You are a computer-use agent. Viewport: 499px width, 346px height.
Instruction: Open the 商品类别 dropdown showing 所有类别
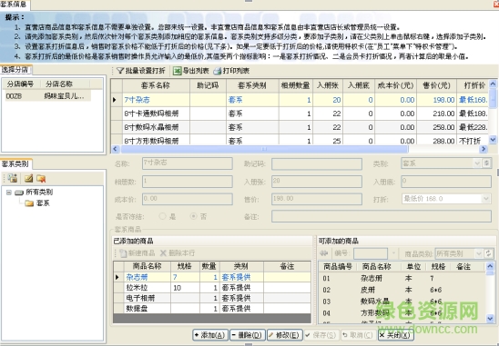pos(479,253)
